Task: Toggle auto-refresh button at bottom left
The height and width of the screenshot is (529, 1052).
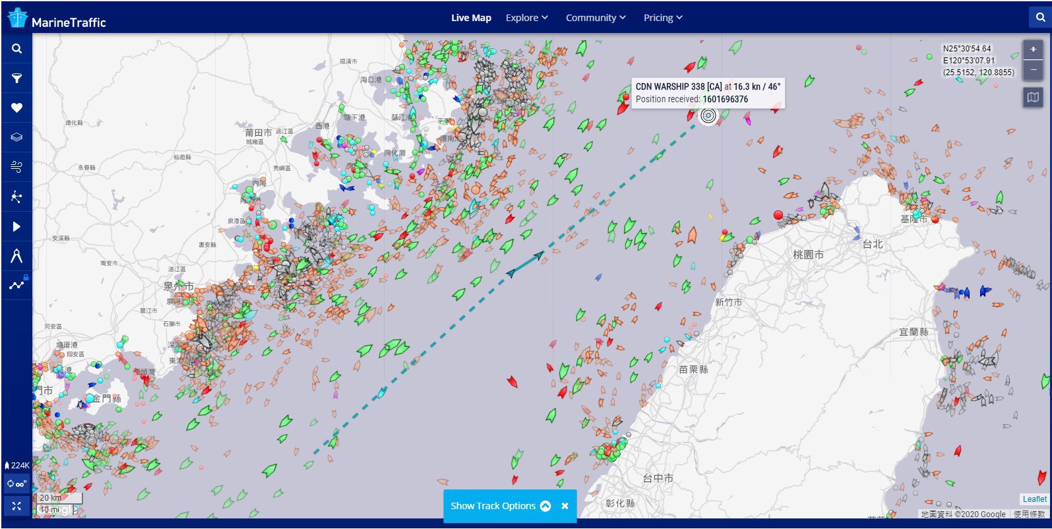Action: pos(16,483)
